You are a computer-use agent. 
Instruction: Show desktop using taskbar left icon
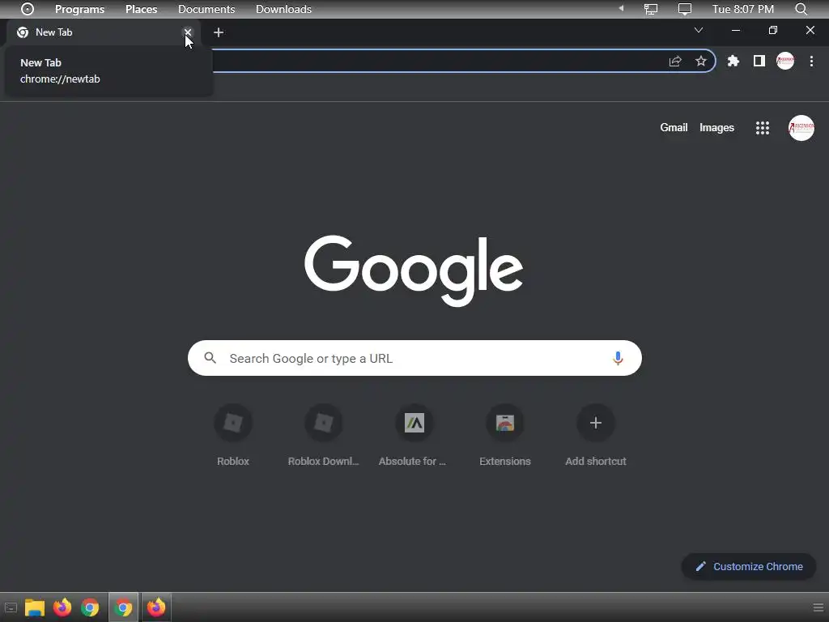[x=11, y=607]
